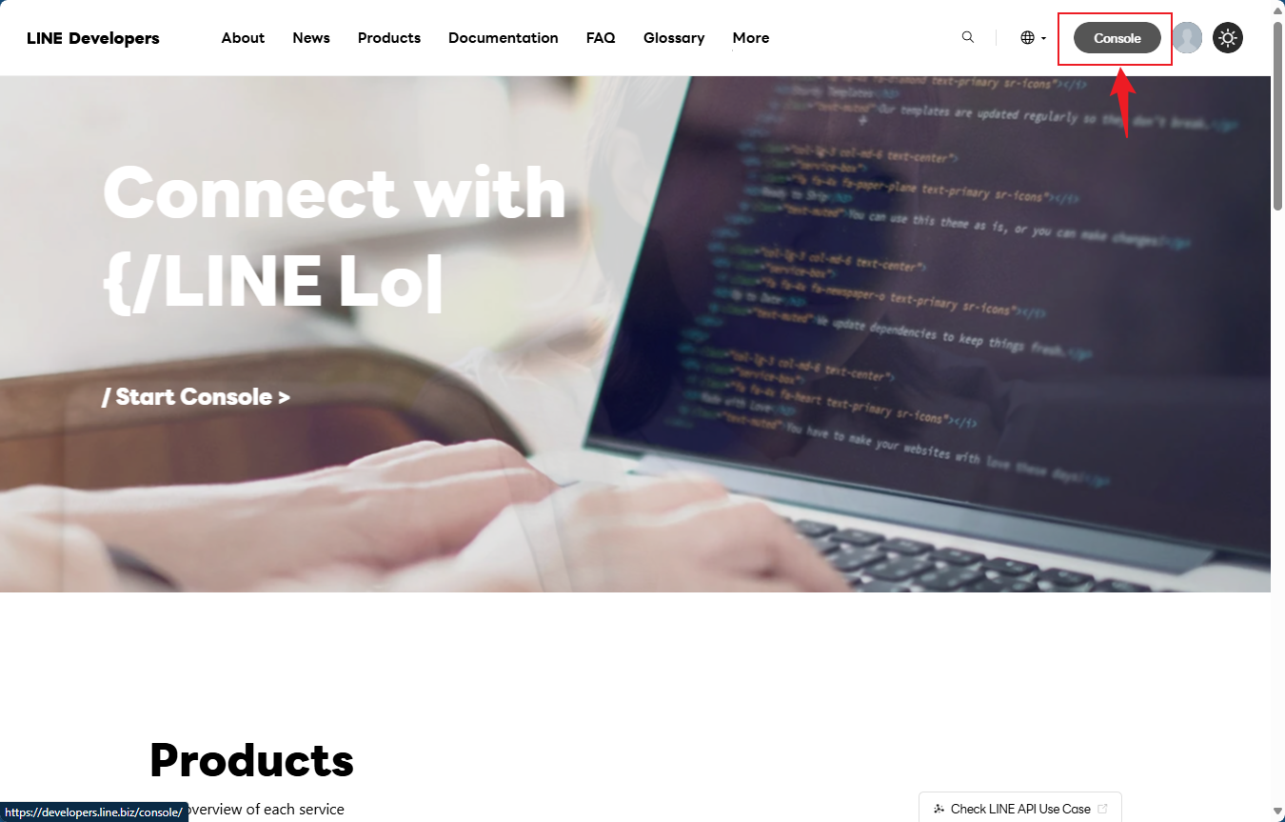Go to the News page

point(311,38)
